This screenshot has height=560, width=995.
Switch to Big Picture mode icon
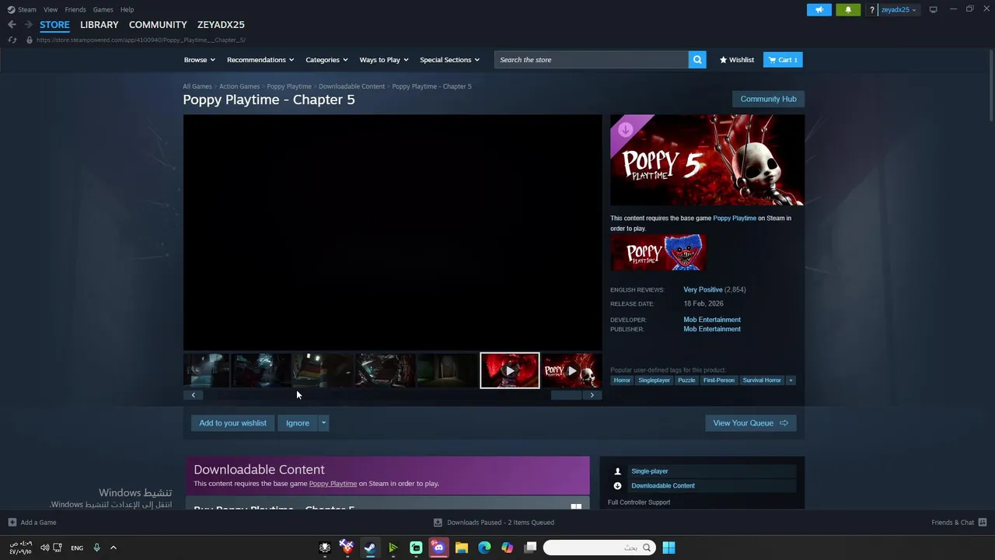point(933,9)
